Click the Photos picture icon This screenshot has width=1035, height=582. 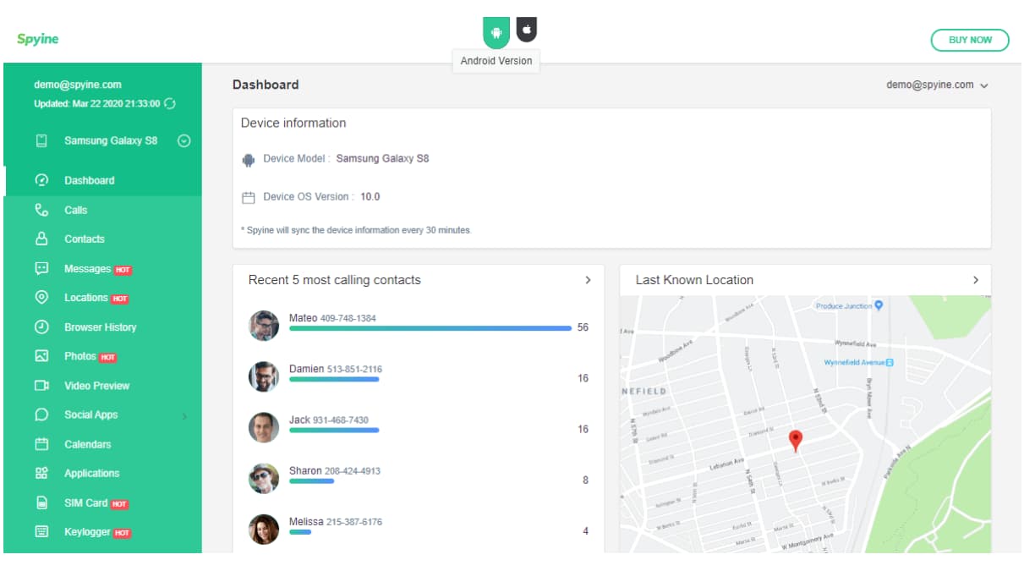pyautogui.click(x=41, y=356)
